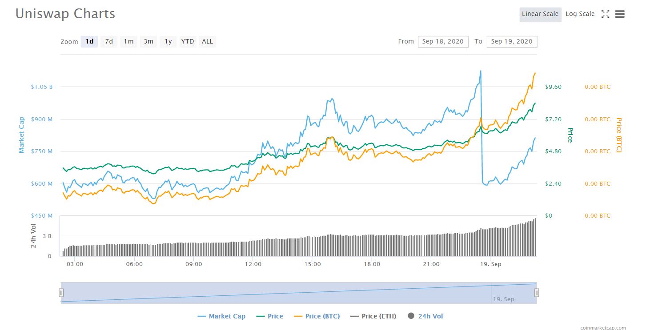Click the 21:00 time axis label

pyautogui.click(x=431, y=264)
